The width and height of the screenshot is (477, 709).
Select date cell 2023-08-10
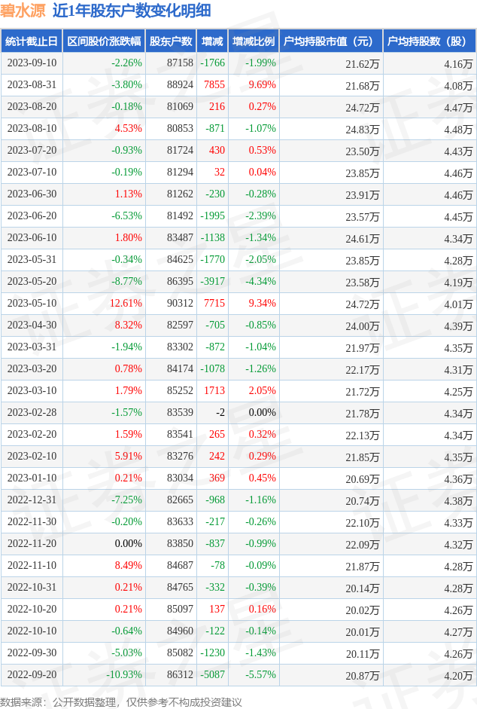[32, 128]
